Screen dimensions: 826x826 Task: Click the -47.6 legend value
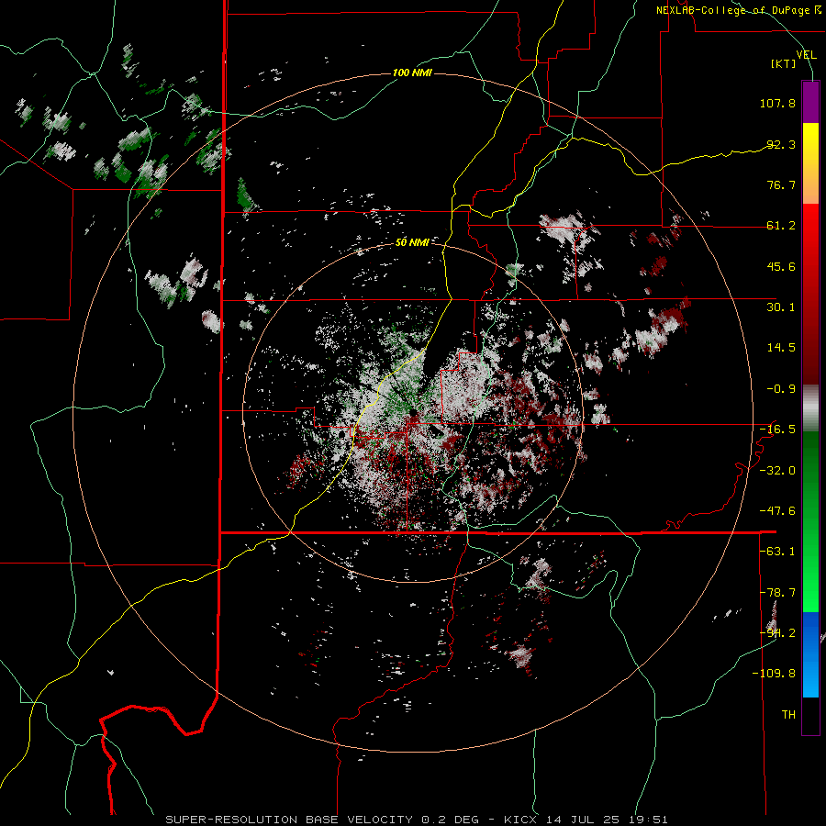click(x=777, y=511)
